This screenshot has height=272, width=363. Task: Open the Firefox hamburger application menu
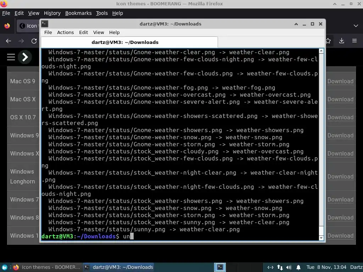[x=354, y=41]
